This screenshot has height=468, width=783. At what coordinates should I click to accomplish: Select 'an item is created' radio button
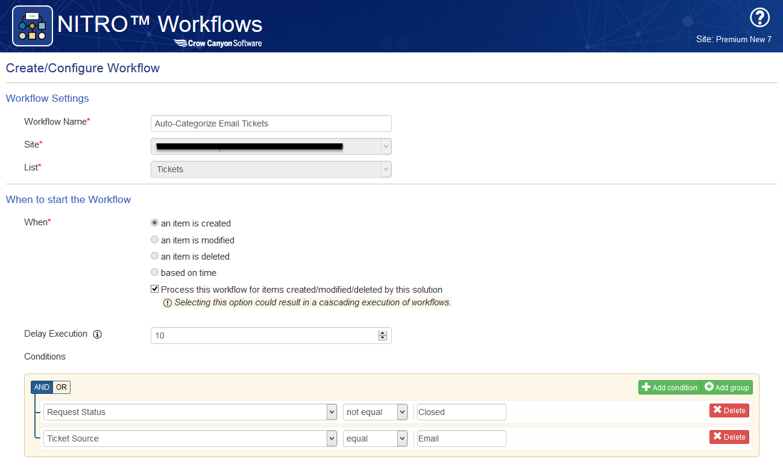pyautogui.click(x=155, y=223)
